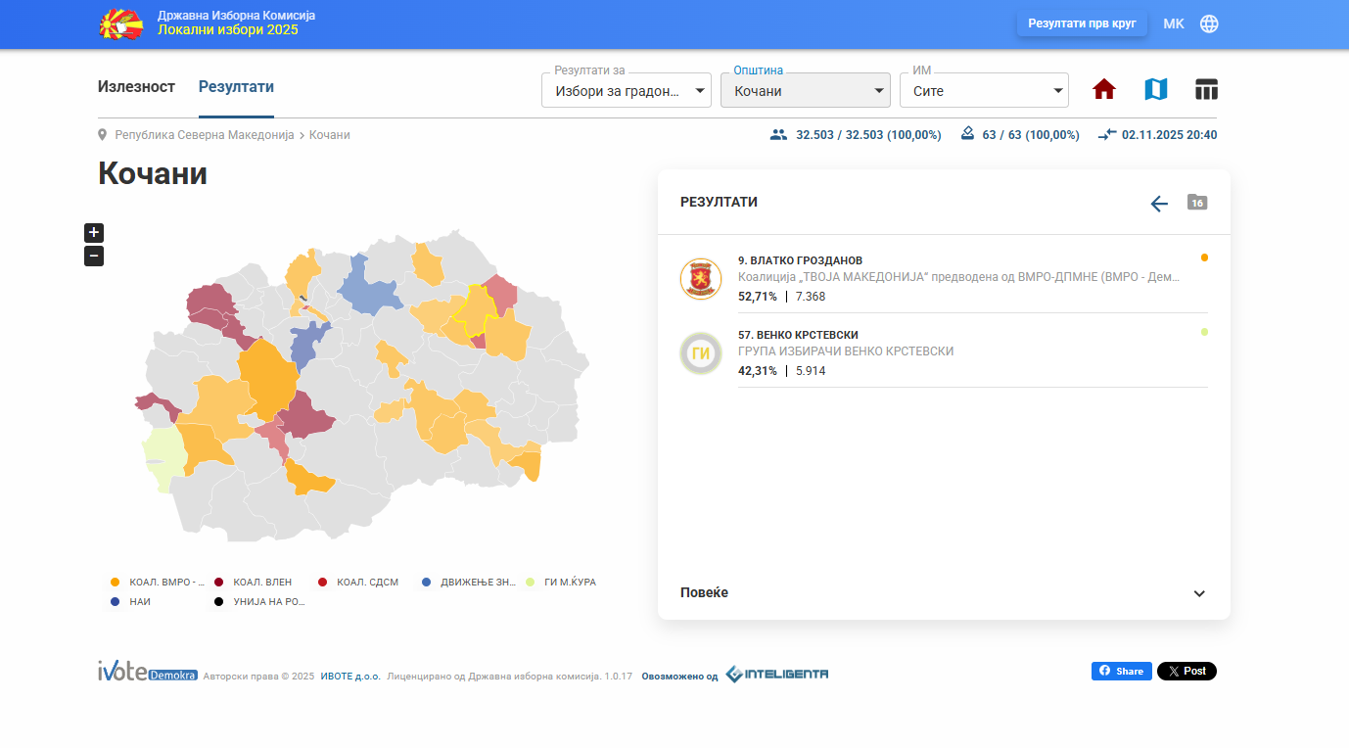Screen dimensions: 1349x748
Task: Click the globe language icon
Action: (1209, 23)
